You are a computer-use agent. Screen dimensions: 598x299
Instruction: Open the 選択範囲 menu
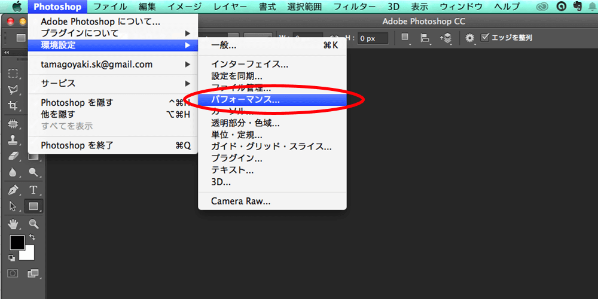304,6
